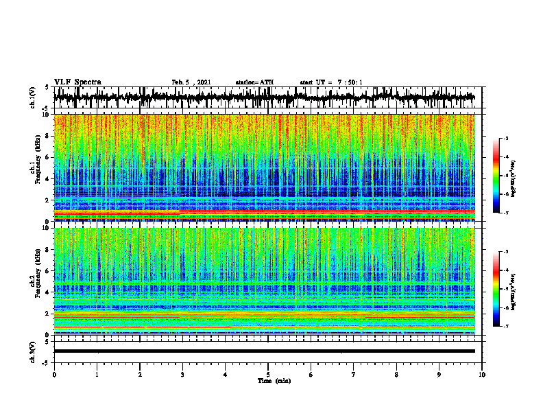543x420 pixels.
Task: Click the ch.2 colorbar log(PSD) label
Action: (513, 291)
